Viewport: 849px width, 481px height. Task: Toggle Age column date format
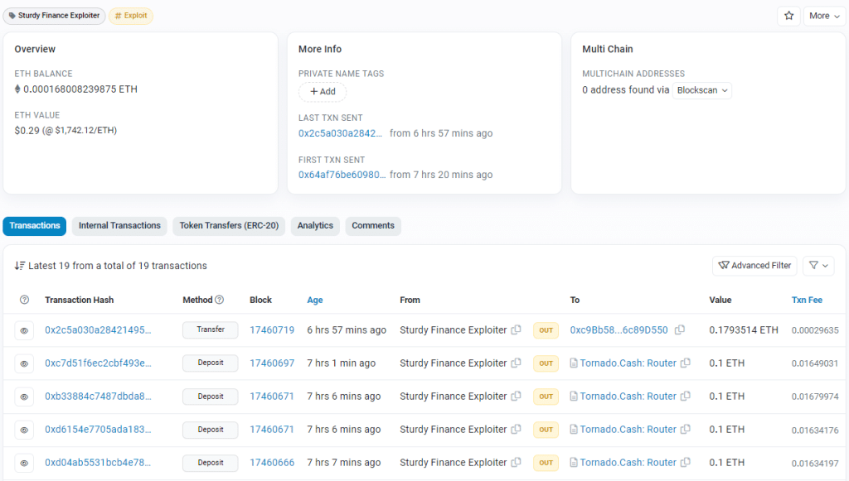pyautogui.click(x=314, y=300)
